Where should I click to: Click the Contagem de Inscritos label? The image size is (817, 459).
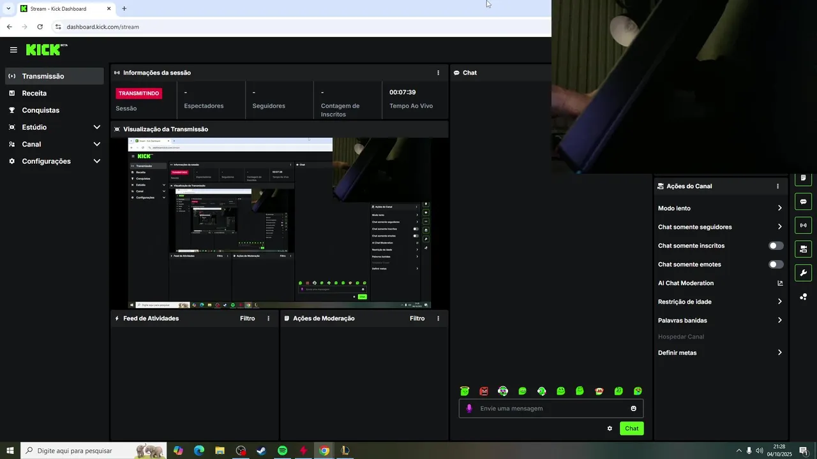(x=340, y=110)
